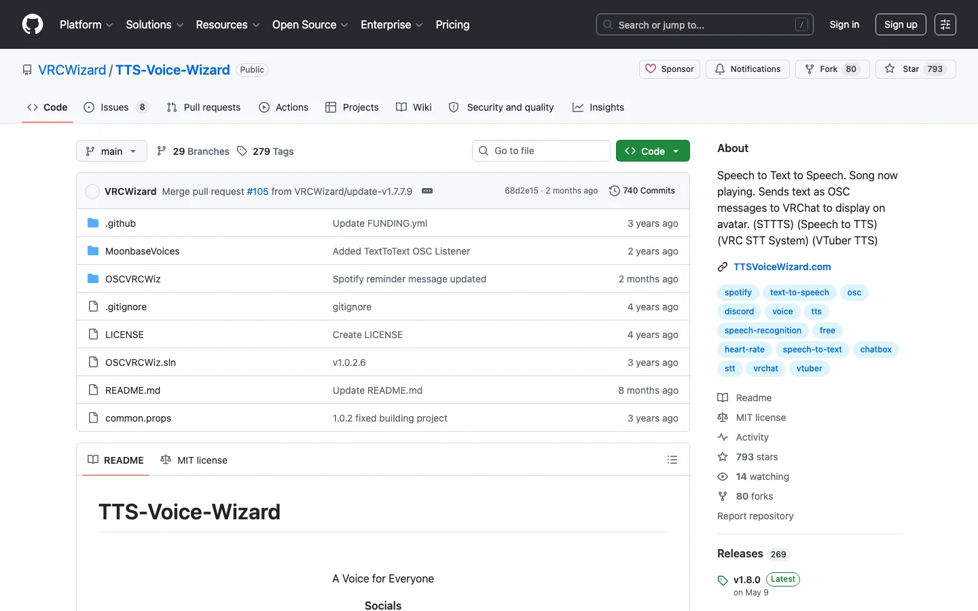
Task: Expand the Open Source menu
Action: coord(310,24)
